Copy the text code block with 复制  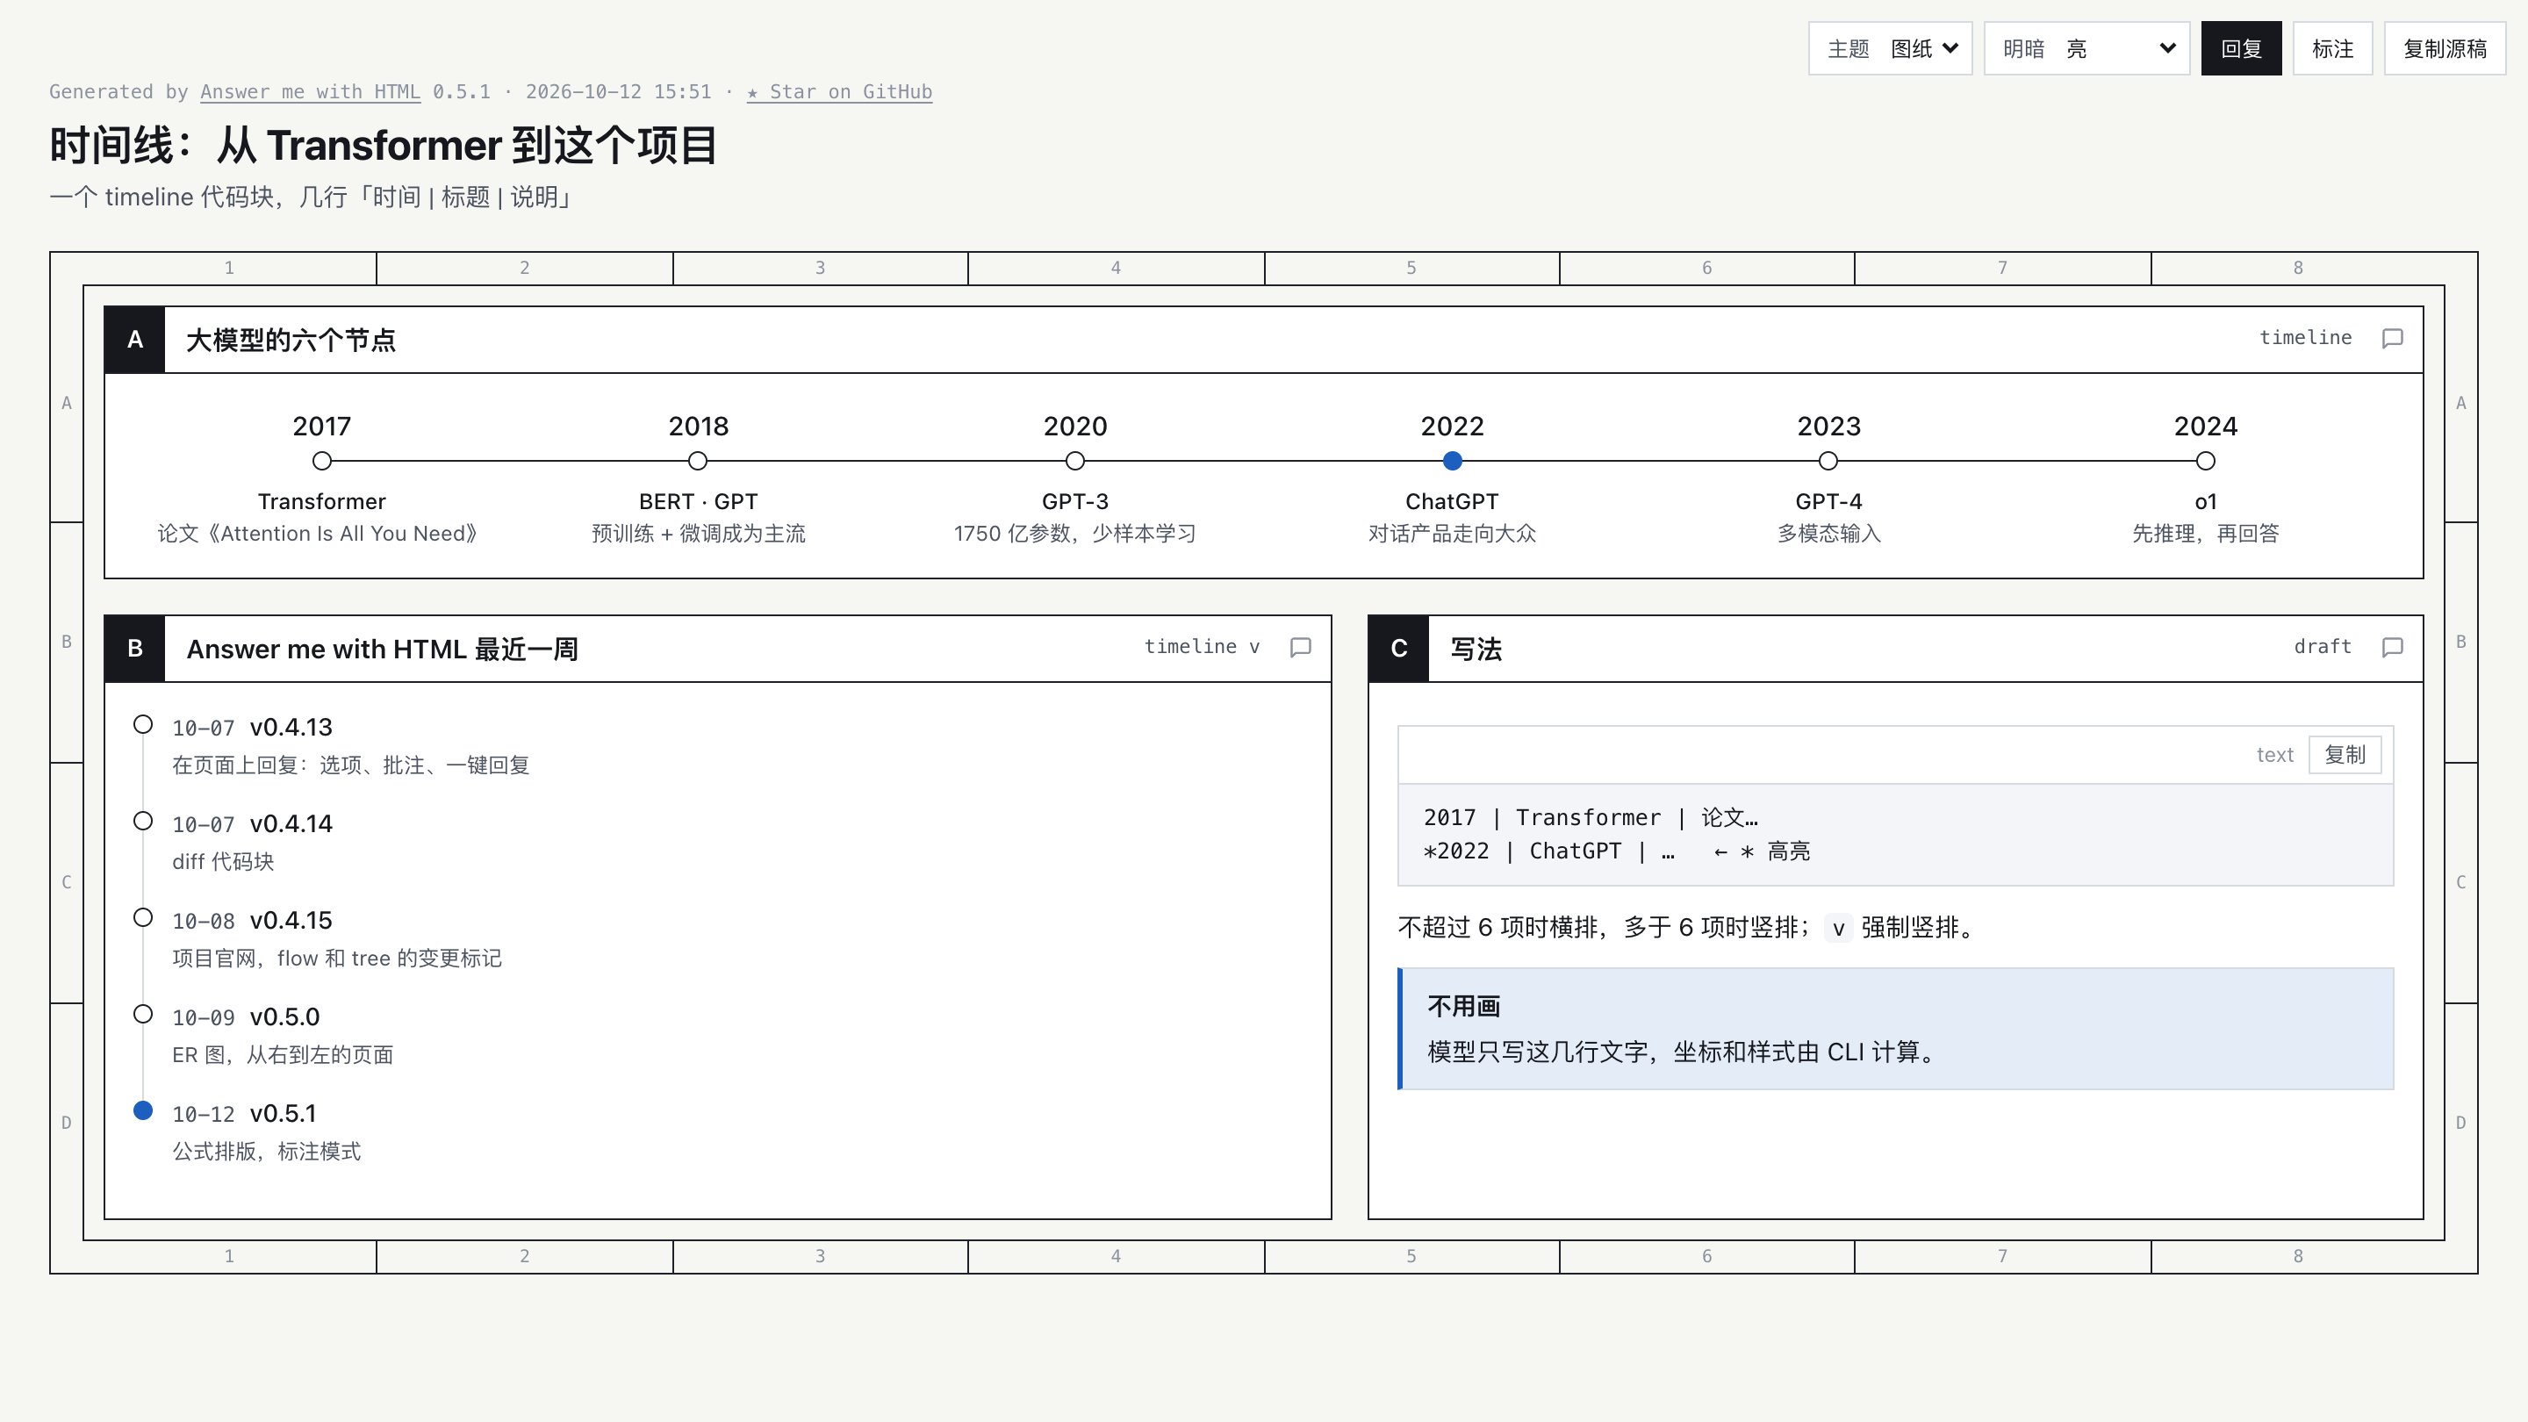(x=2345, y=755)
